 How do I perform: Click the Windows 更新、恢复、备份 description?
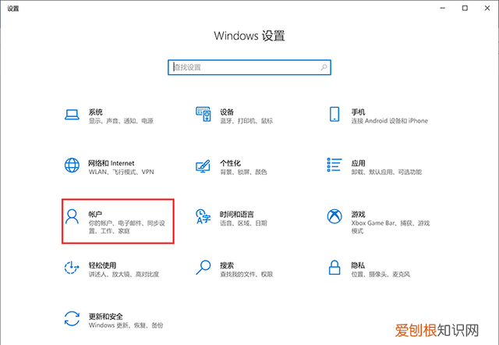[126, 325]
